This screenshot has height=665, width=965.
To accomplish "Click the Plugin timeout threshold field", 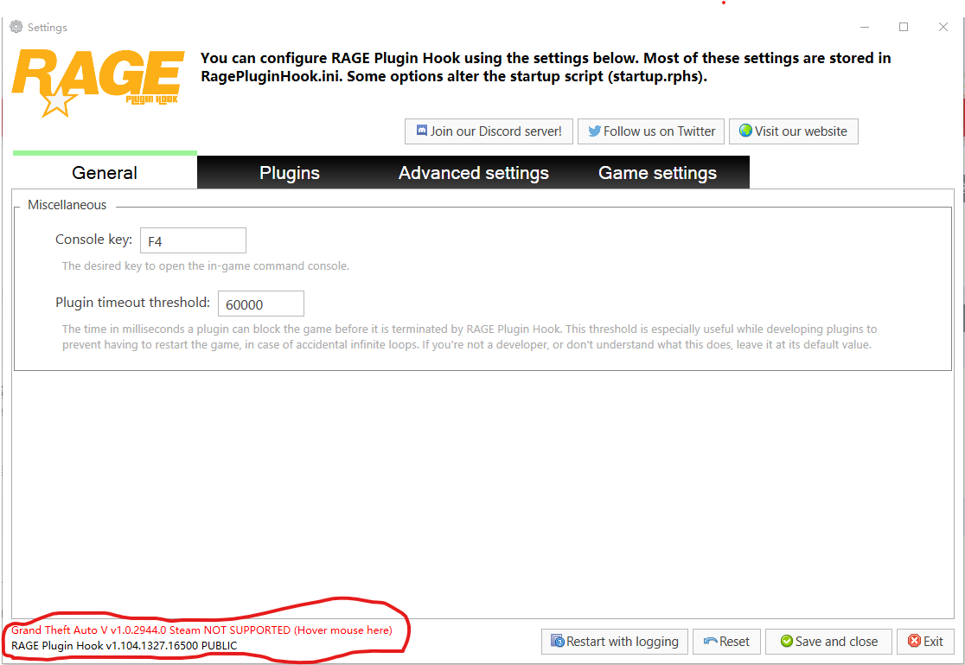I will 261,304.
